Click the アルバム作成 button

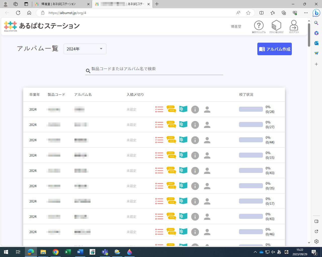274,49
